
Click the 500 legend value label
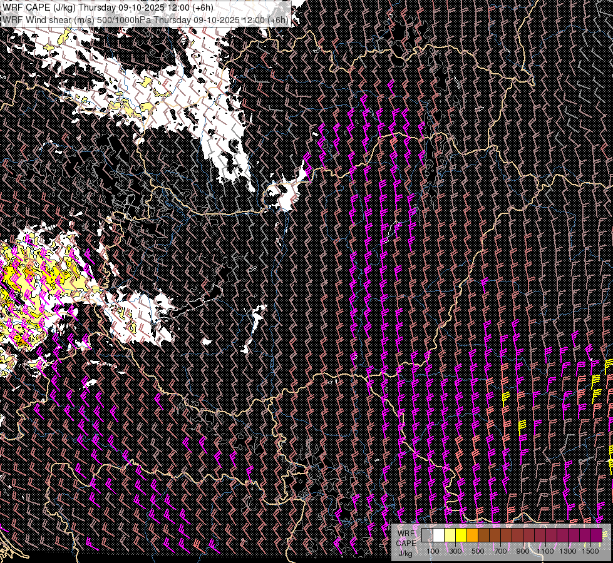478,551
